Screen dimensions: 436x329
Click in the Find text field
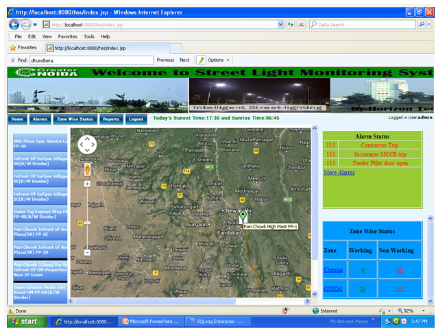[x=92, y=60]
